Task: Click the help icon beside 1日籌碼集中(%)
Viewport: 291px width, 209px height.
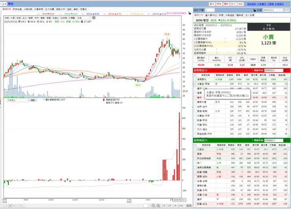Action: pyautogui.click(x=225, y=42)
